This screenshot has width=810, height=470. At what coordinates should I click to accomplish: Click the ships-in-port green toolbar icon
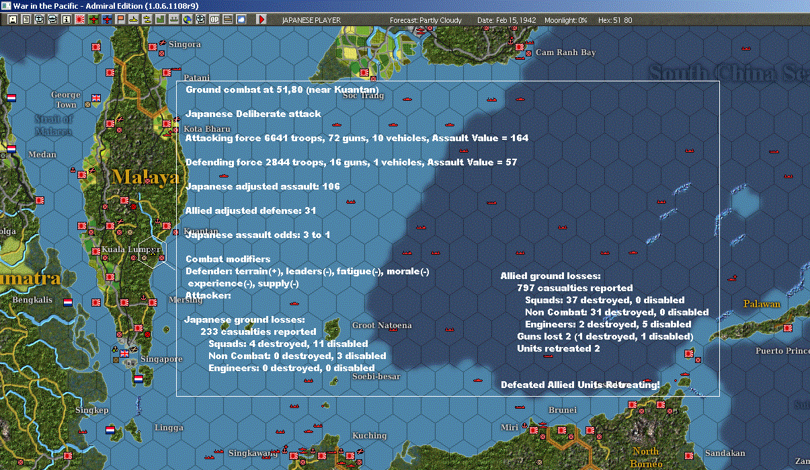coord(173,19)
